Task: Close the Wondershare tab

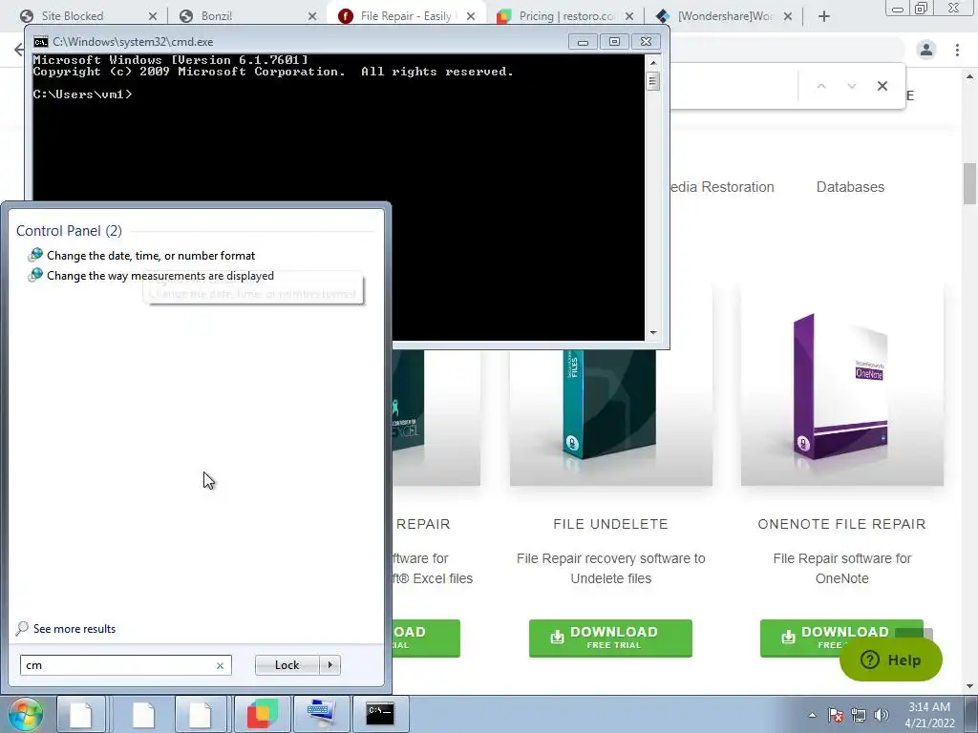Action: click(788, 16)
